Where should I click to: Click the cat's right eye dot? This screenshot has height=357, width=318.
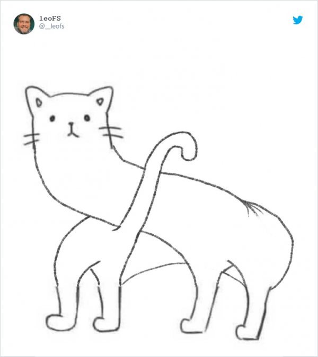coord(87,118)
